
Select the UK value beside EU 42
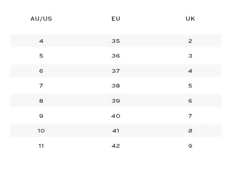[190, 146]
